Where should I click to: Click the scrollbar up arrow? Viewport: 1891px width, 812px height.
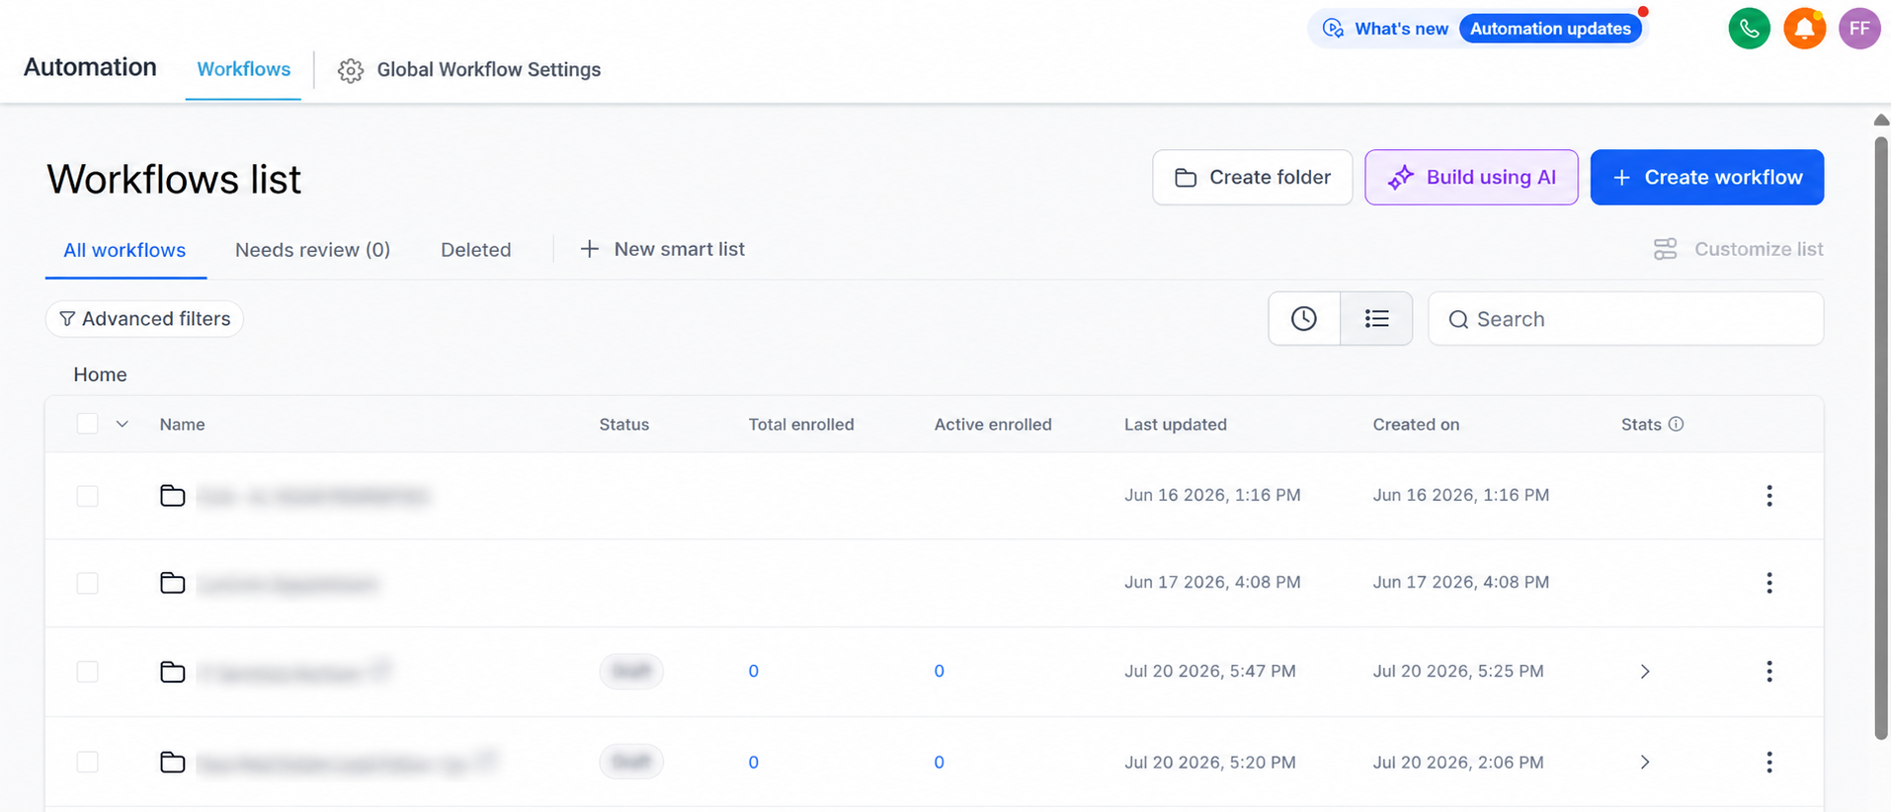1881,120
